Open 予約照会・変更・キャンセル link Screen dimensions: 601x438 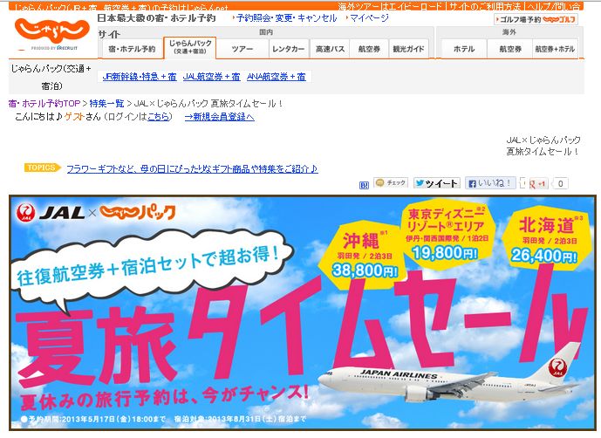pos(286,18)
